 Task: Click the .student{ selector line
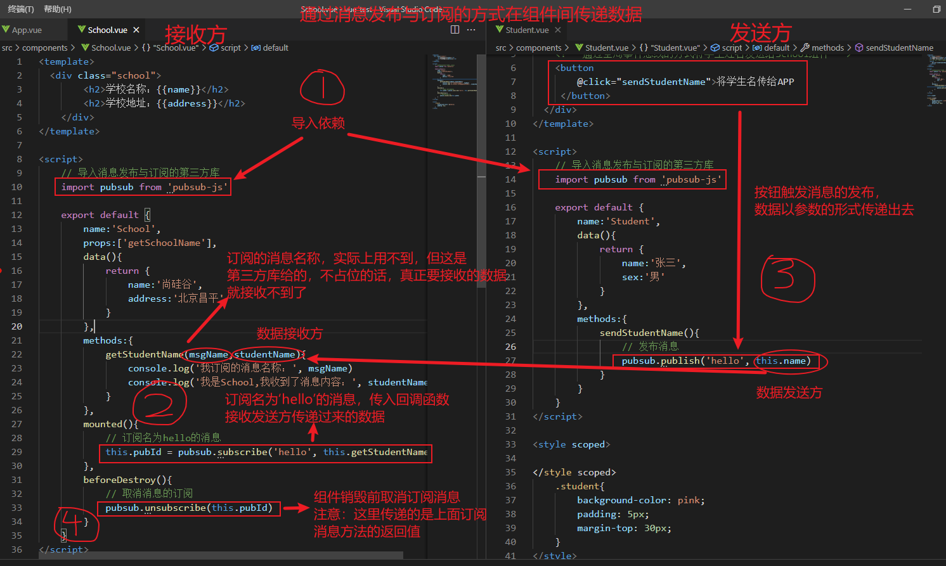(580, 486)
